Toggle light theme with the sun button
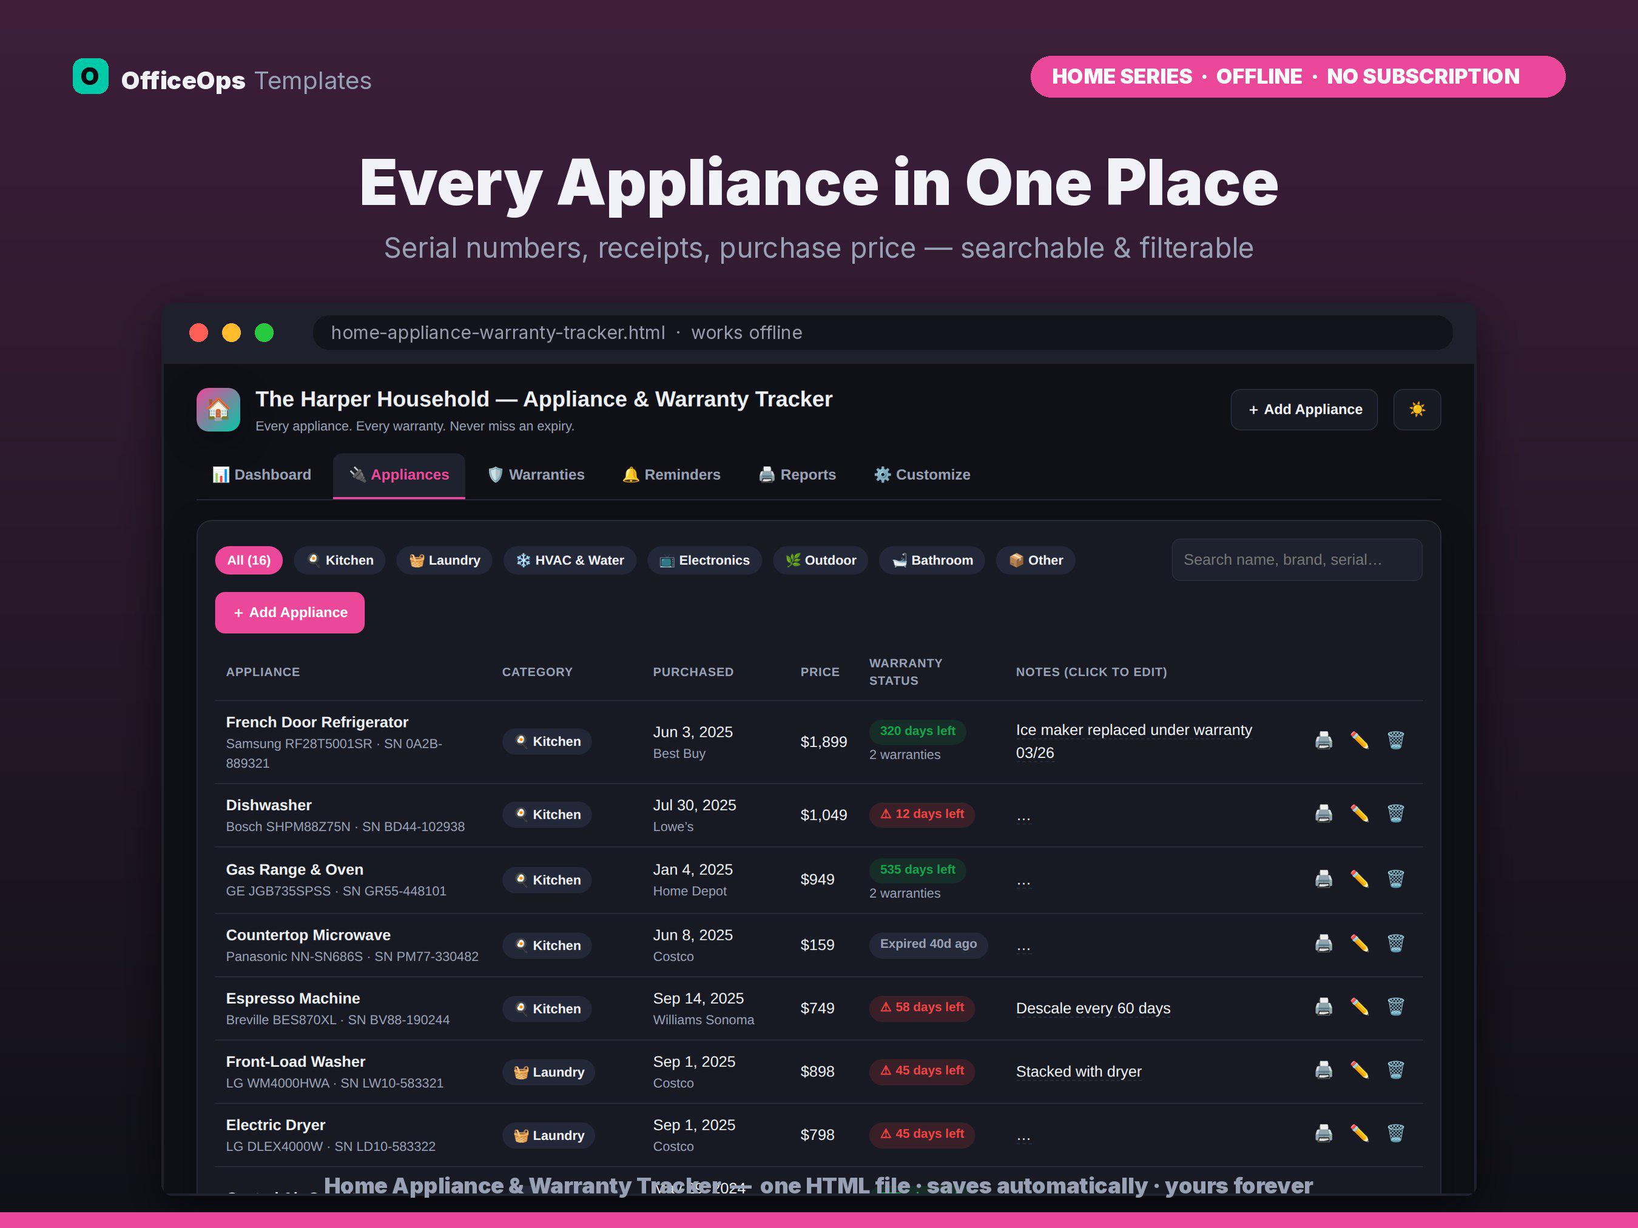 [x=1417, y=409]
